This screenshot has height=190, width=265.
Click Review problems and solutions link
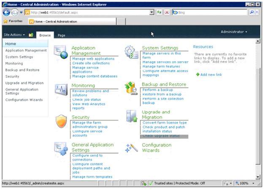tap(91, 93)
